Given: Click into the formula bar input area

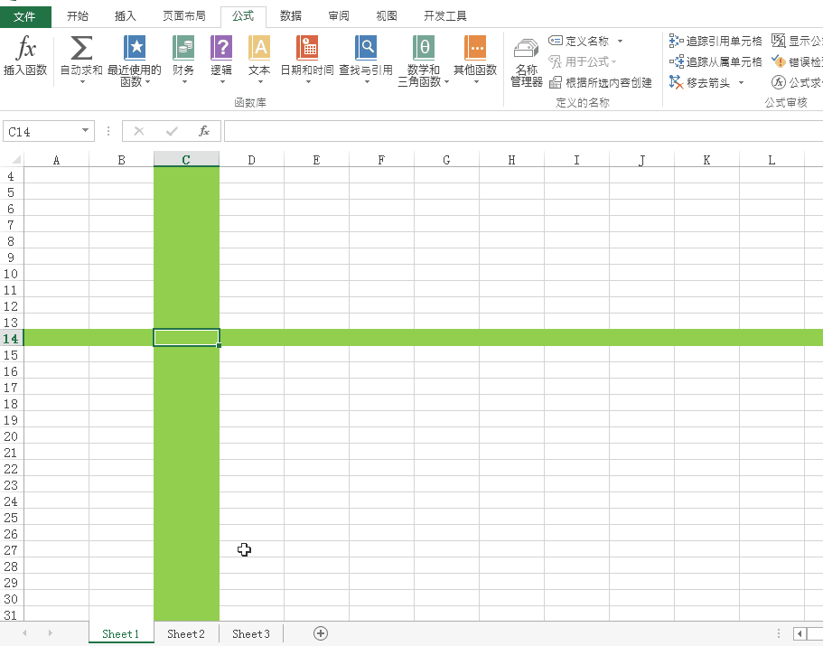Looking at the screenshot, I should 523,131.
